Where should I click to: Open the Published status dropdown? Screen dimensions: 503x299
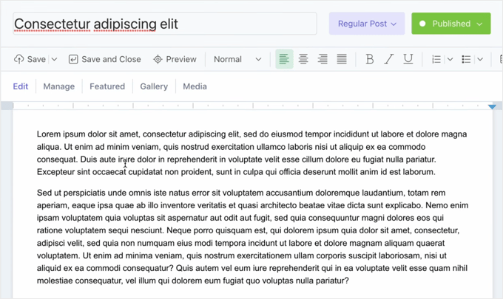(x=451, y=24)
